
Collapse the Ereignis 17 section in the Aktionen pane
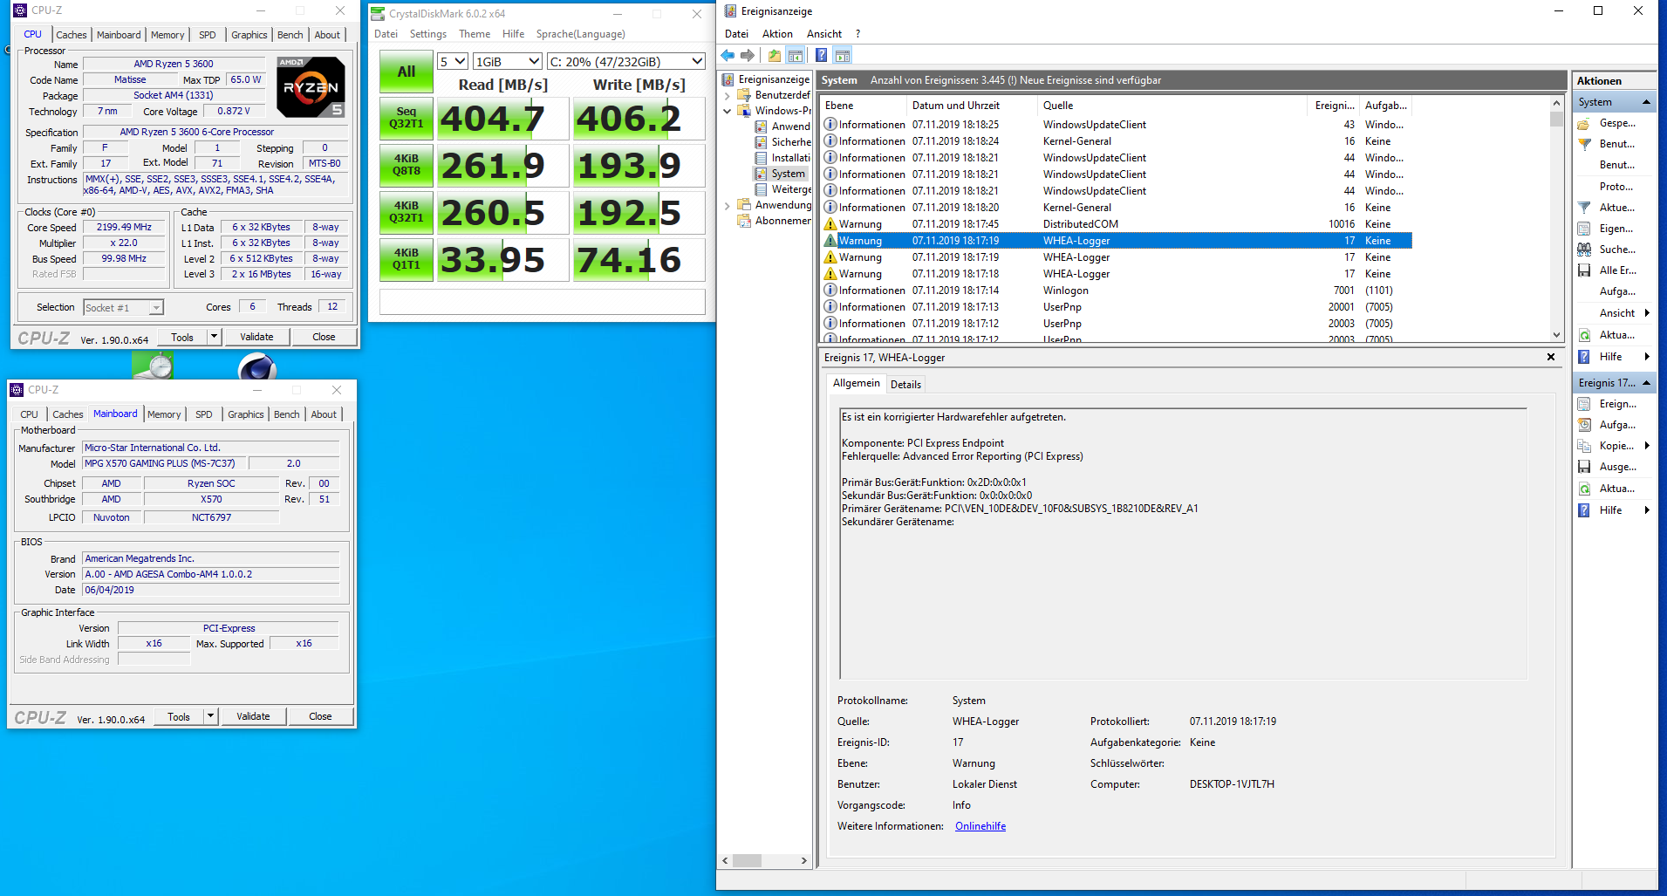pyautogui.click(x=1646, y=383)
